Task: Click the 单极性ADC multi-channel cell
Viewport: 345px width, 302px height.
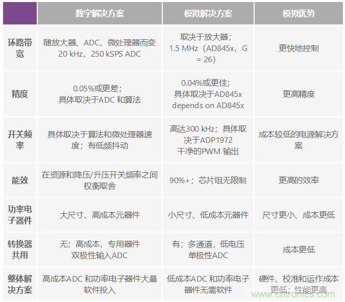Action: (x=208, y=249)
